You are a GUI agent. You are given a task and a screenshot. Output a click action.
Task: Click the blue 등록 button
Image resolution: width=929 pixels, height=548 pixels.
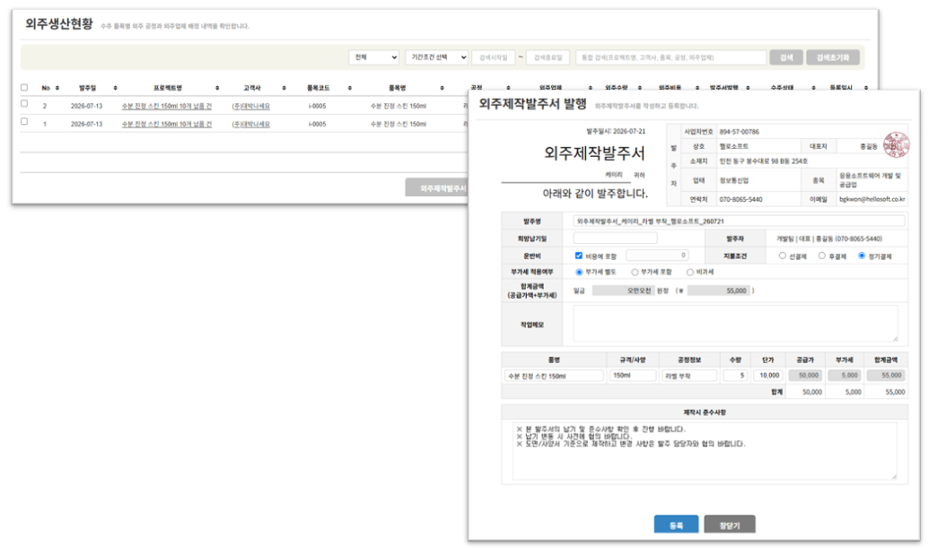(676, 525)
